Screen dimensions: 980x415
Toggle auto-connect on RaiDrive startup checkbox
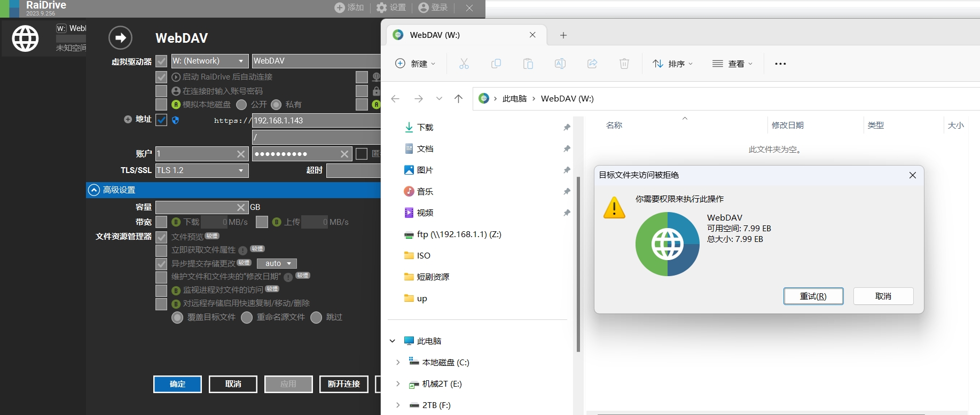tap(161, 77)
